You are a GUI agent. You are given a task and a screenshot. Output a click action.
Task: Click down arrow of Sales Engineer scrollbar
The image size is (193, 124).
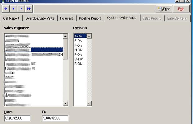[65, 103]
